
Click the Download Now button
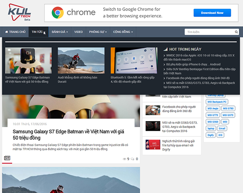pos(212,13)
